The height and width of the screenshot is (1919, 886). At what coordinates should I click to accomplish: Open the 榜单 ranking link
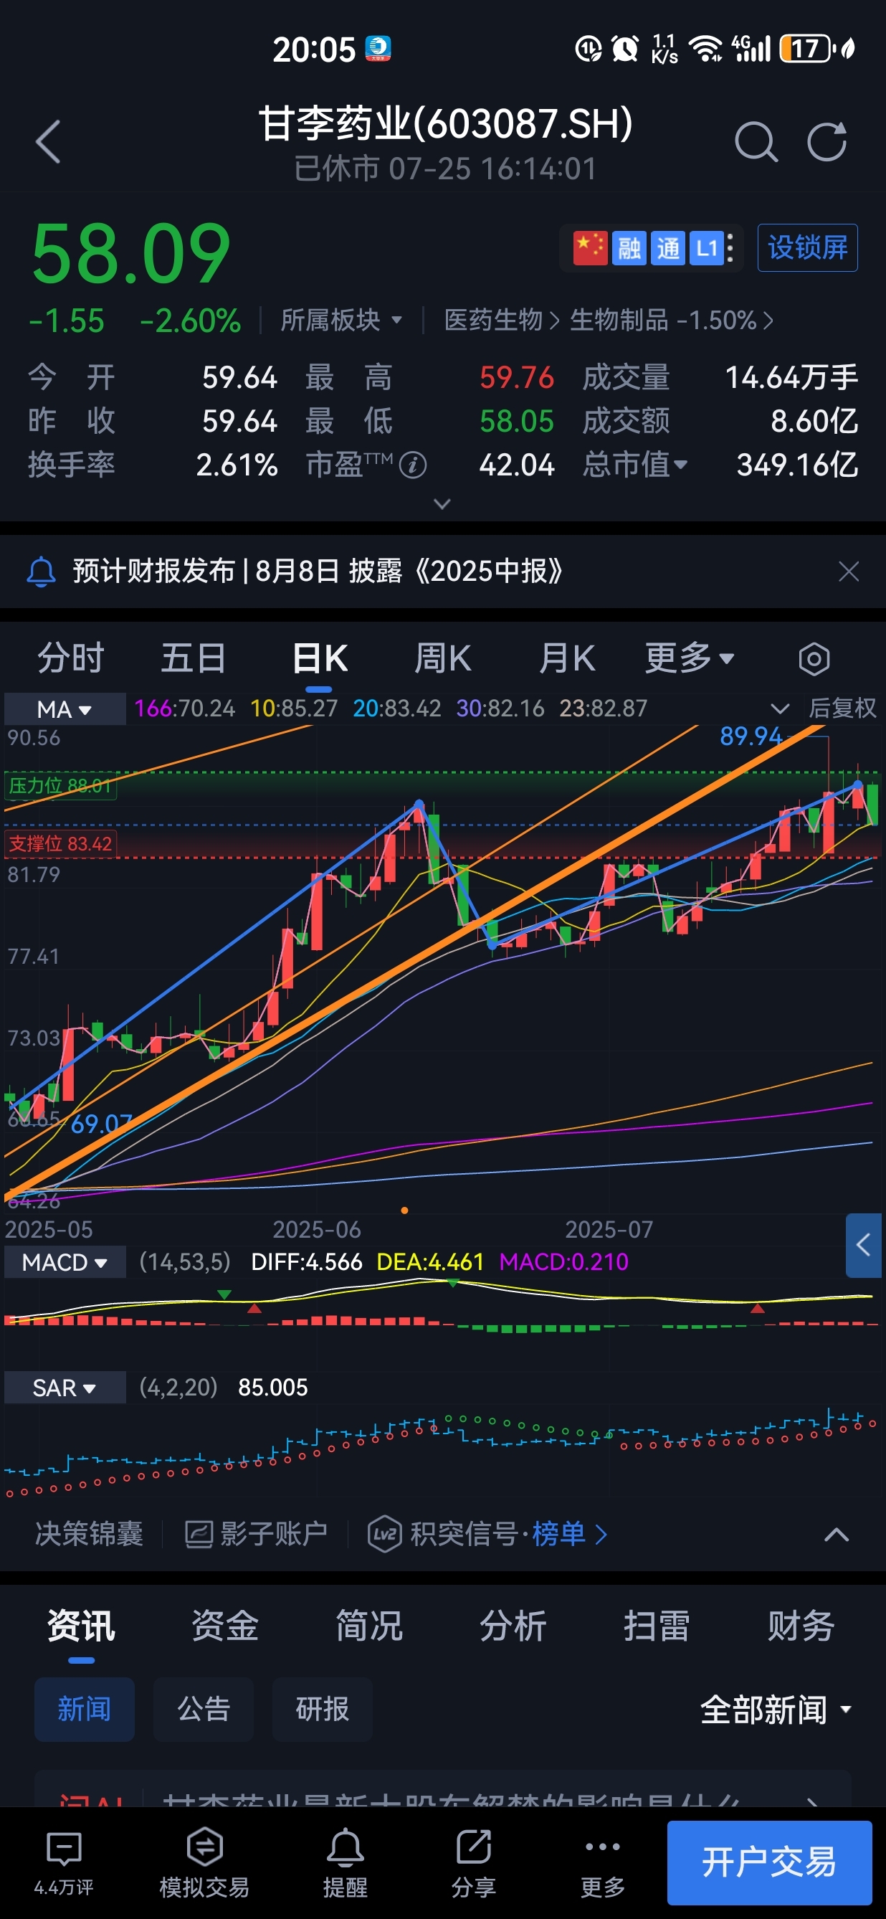tap(569, 1534)
